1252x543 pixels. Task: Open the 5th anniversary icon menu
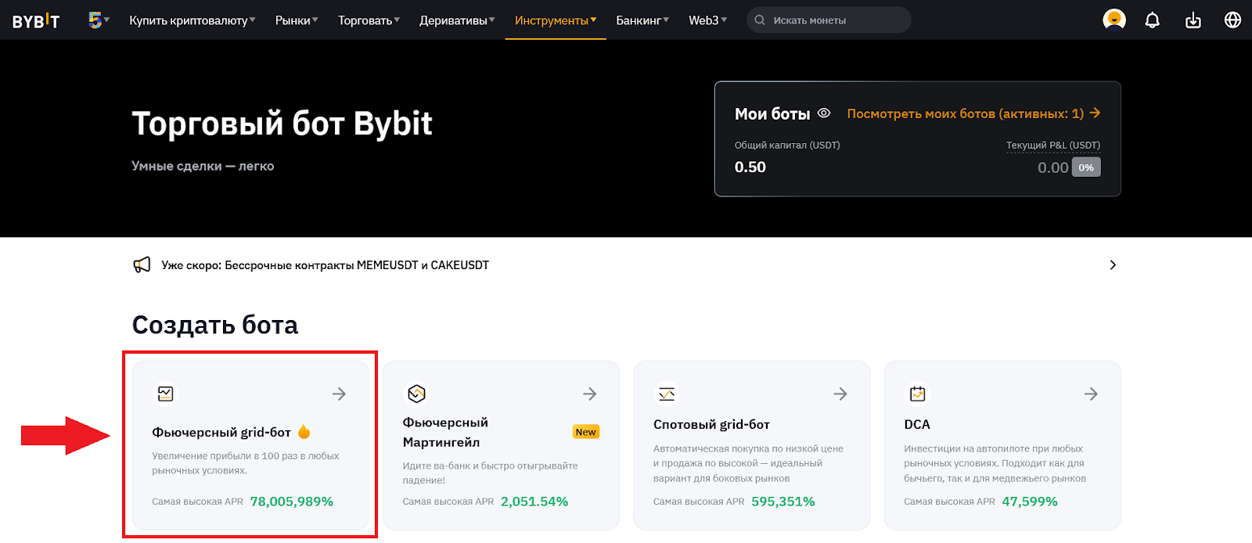(x=99, y=20)
